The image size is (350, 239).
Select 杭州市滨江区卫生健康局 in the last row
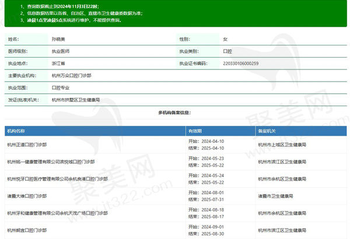282,230
